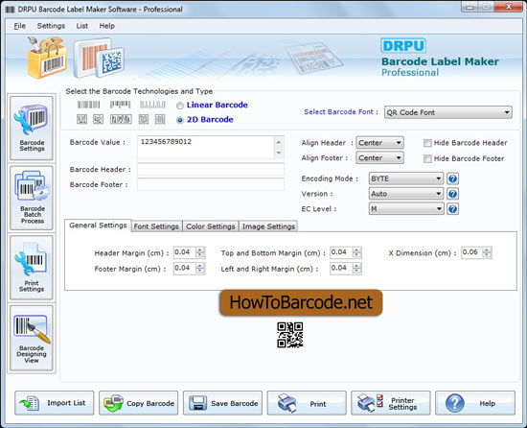Screen dimensions: 527x428
Task: Switch to the Image Settings tab
Action: click(268, 226)
